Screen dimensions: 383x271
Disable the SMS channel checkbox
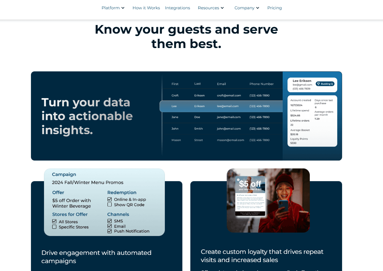110,221
